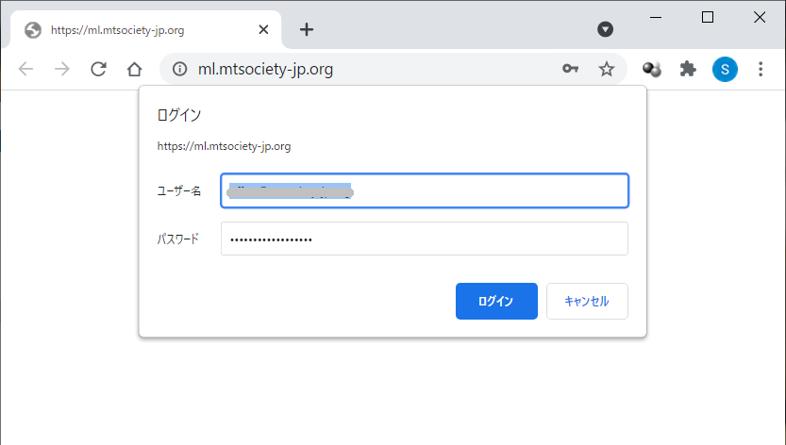Click into the パスワード field
Screen dimensions: 786x445
click(x=425, y=239)
